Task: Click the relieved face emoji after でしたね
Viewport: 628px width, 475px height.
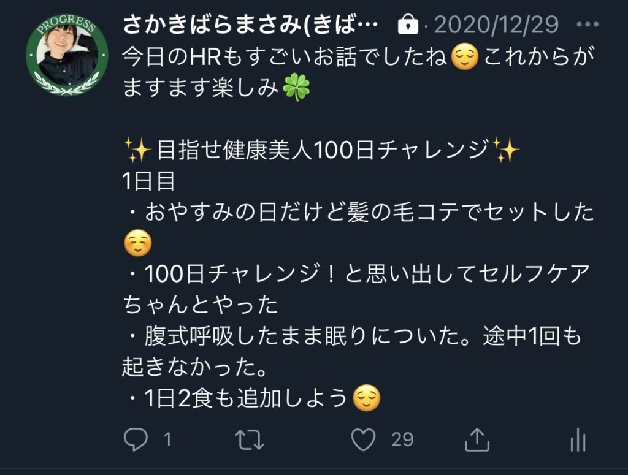Action: [465, 56]
